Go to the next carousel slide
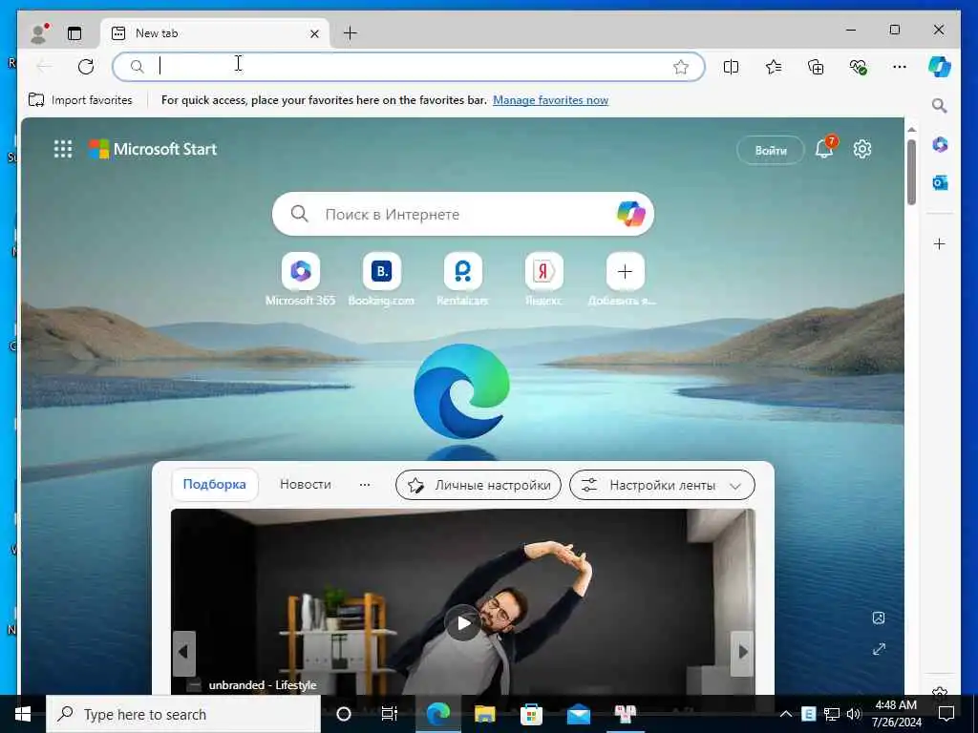 tap(742, 653)
